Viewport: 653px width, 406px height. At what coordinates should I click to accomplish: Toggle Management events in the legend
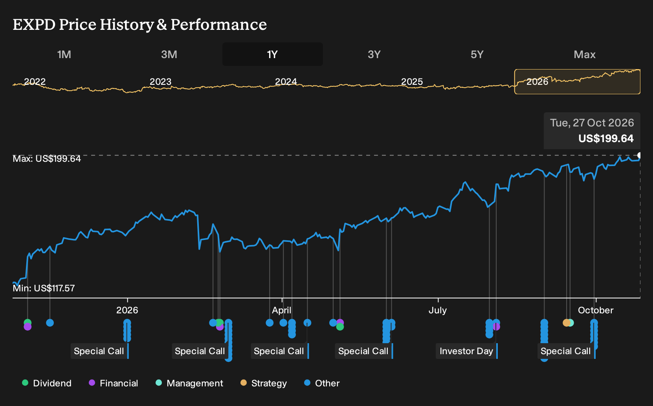(189, 383)
